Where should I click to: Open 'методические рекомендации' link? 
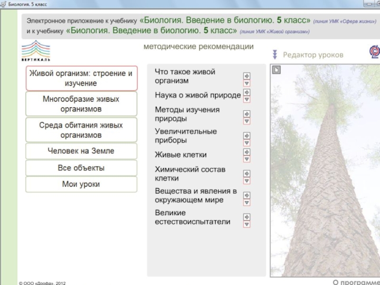click(199, 47)
